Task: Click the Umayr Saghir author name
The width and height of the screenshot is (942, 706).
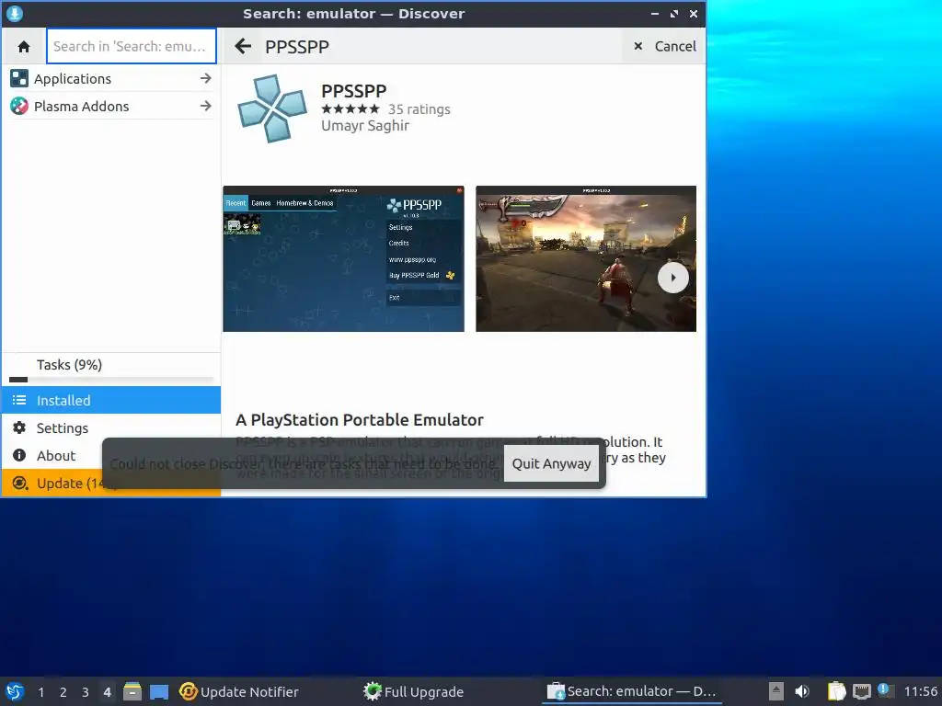Action: pyautogui.click(x=365, y=125)
